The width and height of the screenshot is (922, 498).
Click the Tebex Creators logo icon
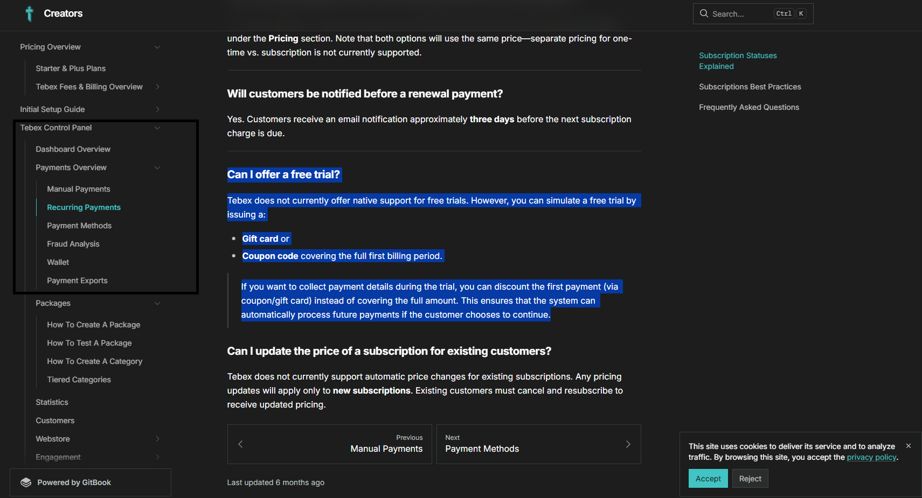30,13
